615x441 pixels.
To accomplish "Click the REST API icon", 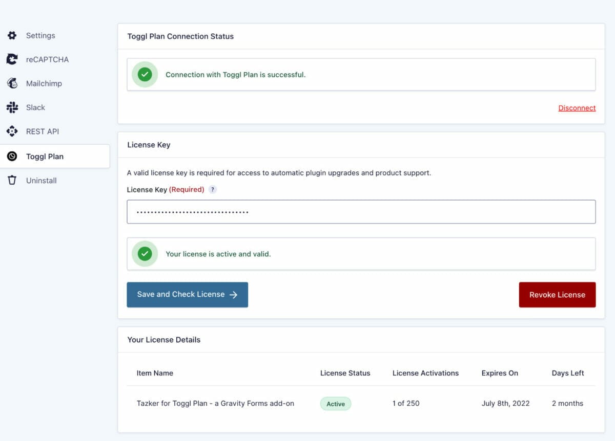I will click(x=12, y=131).
